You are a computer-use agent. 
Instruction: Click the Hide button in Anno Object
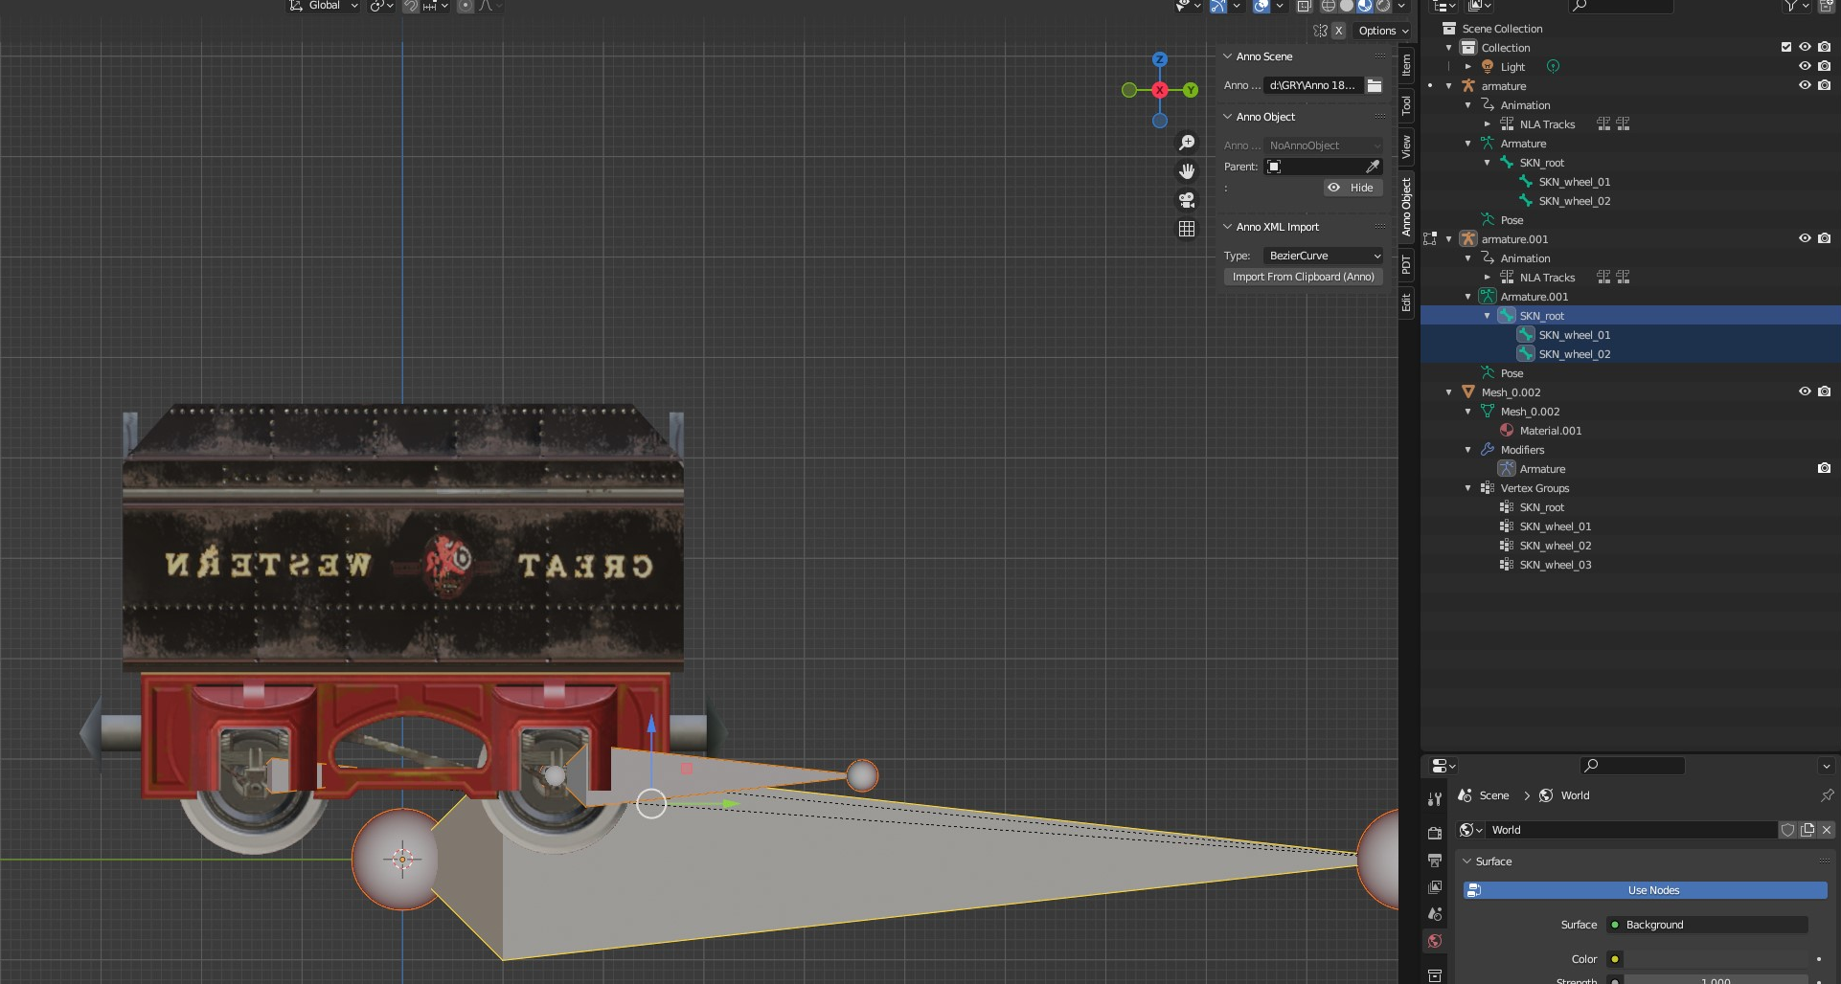point(1353,188)
